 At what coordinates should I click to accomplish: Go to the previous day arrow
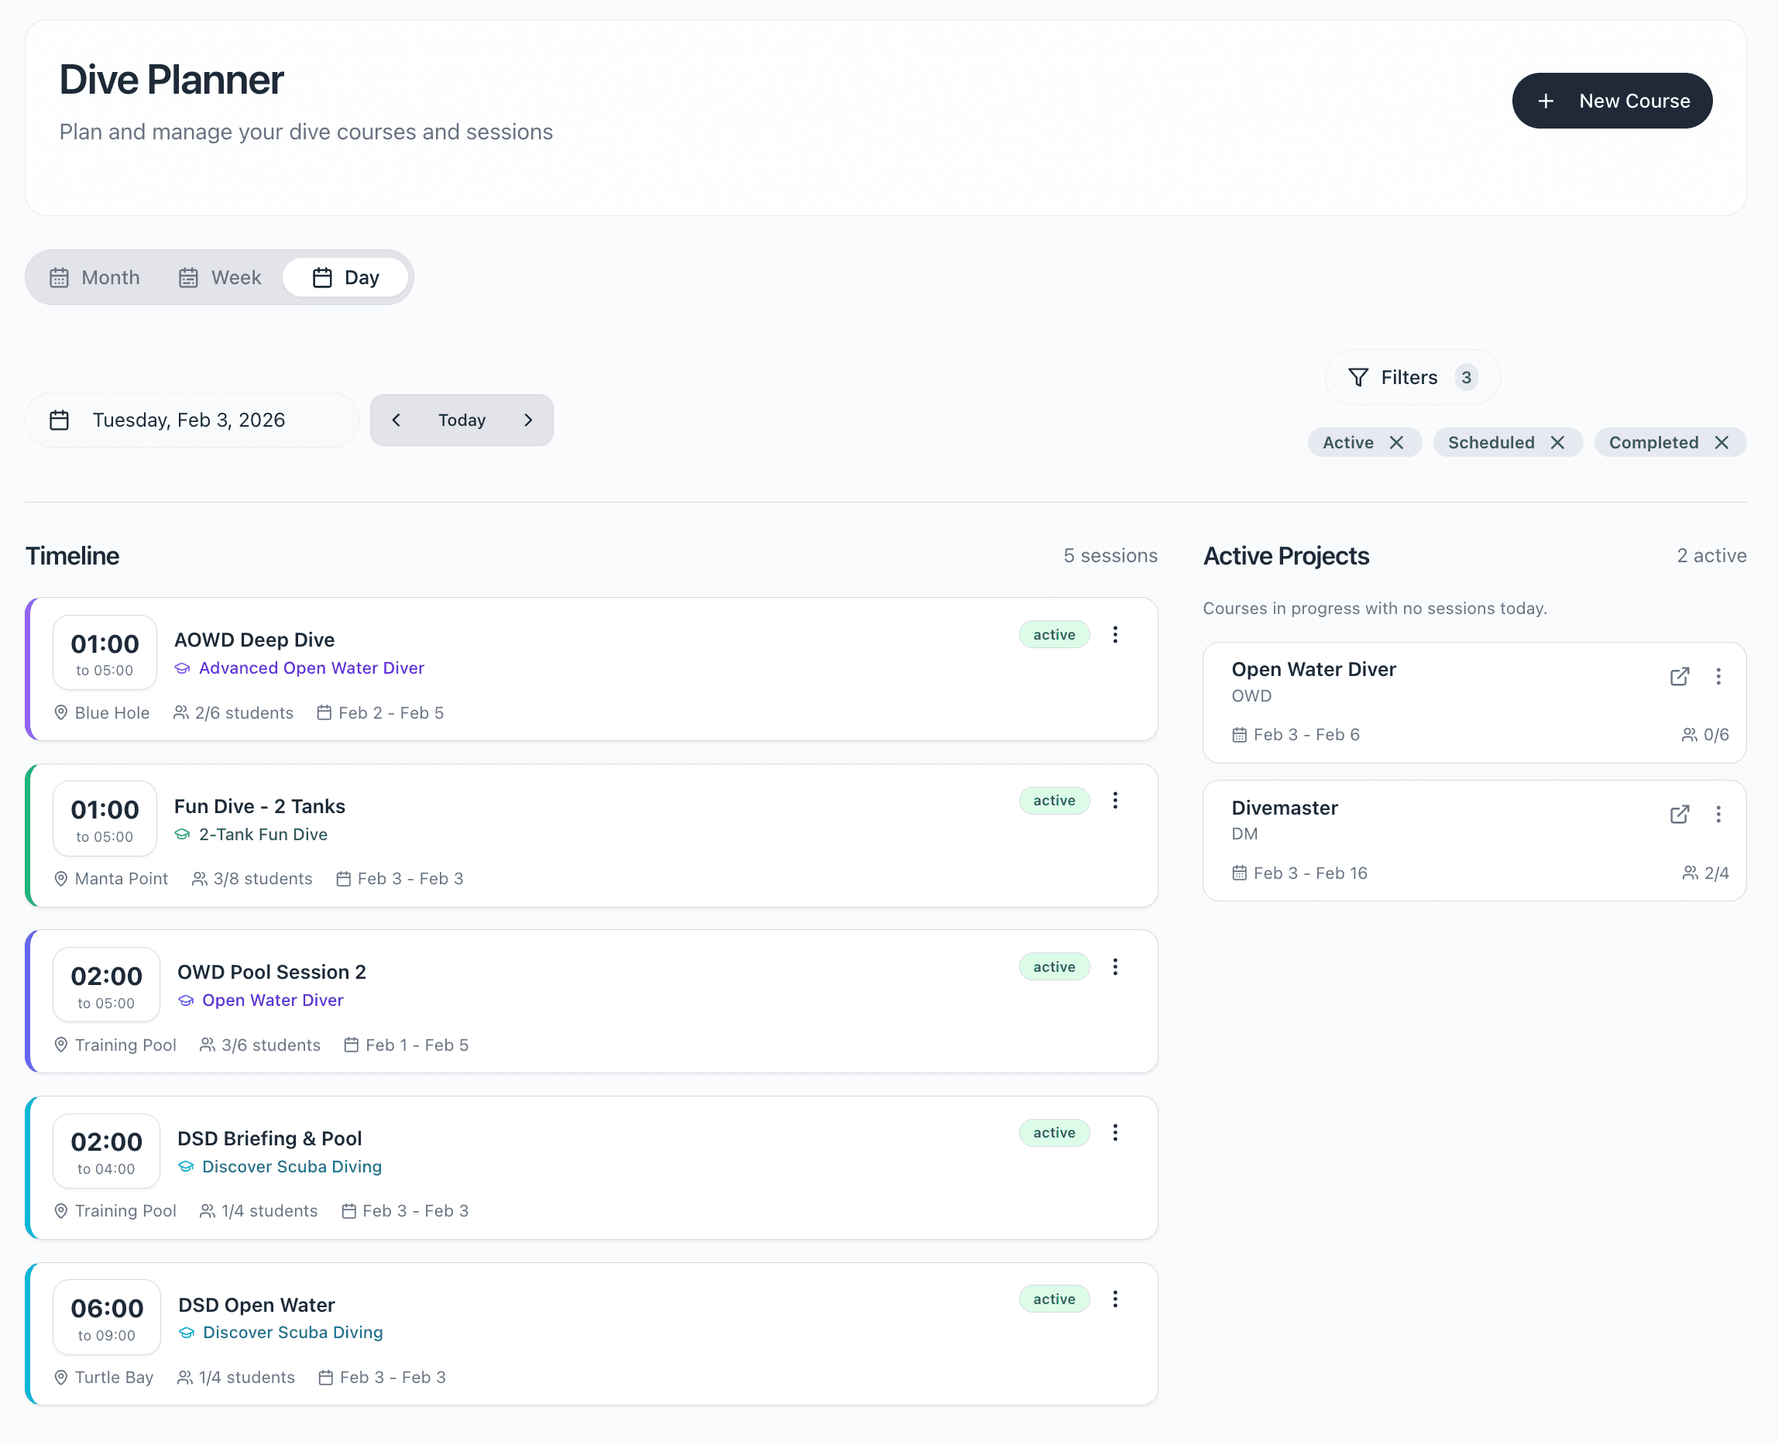(396, 420)
